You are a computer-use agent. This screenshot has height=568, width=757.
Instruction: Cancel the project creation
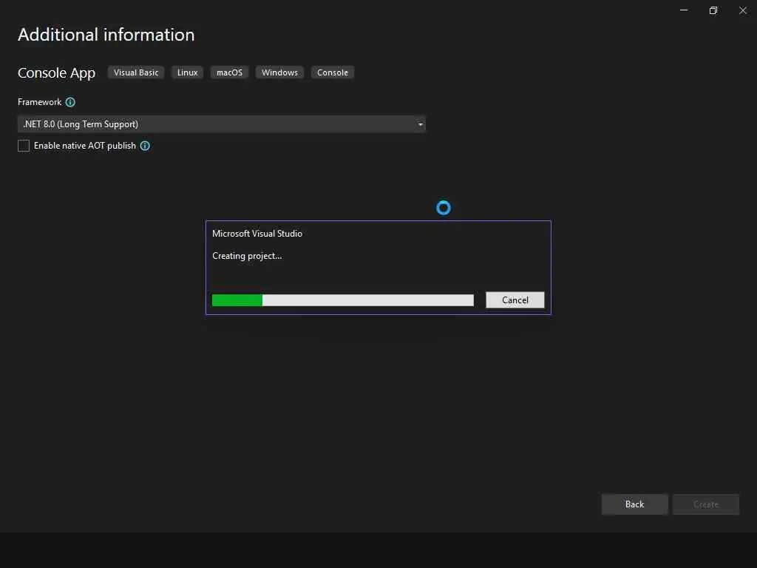click(x=515, y=300)
